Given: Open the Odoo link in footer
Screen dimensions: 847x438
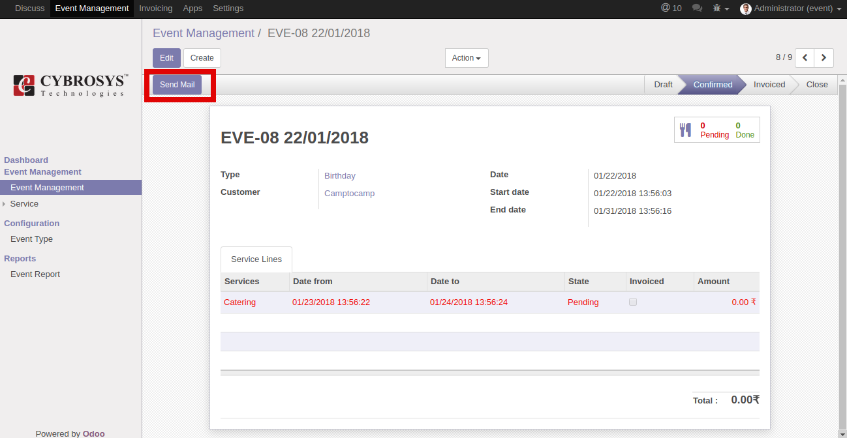Looking at the screenshot, I should (94, 433).
